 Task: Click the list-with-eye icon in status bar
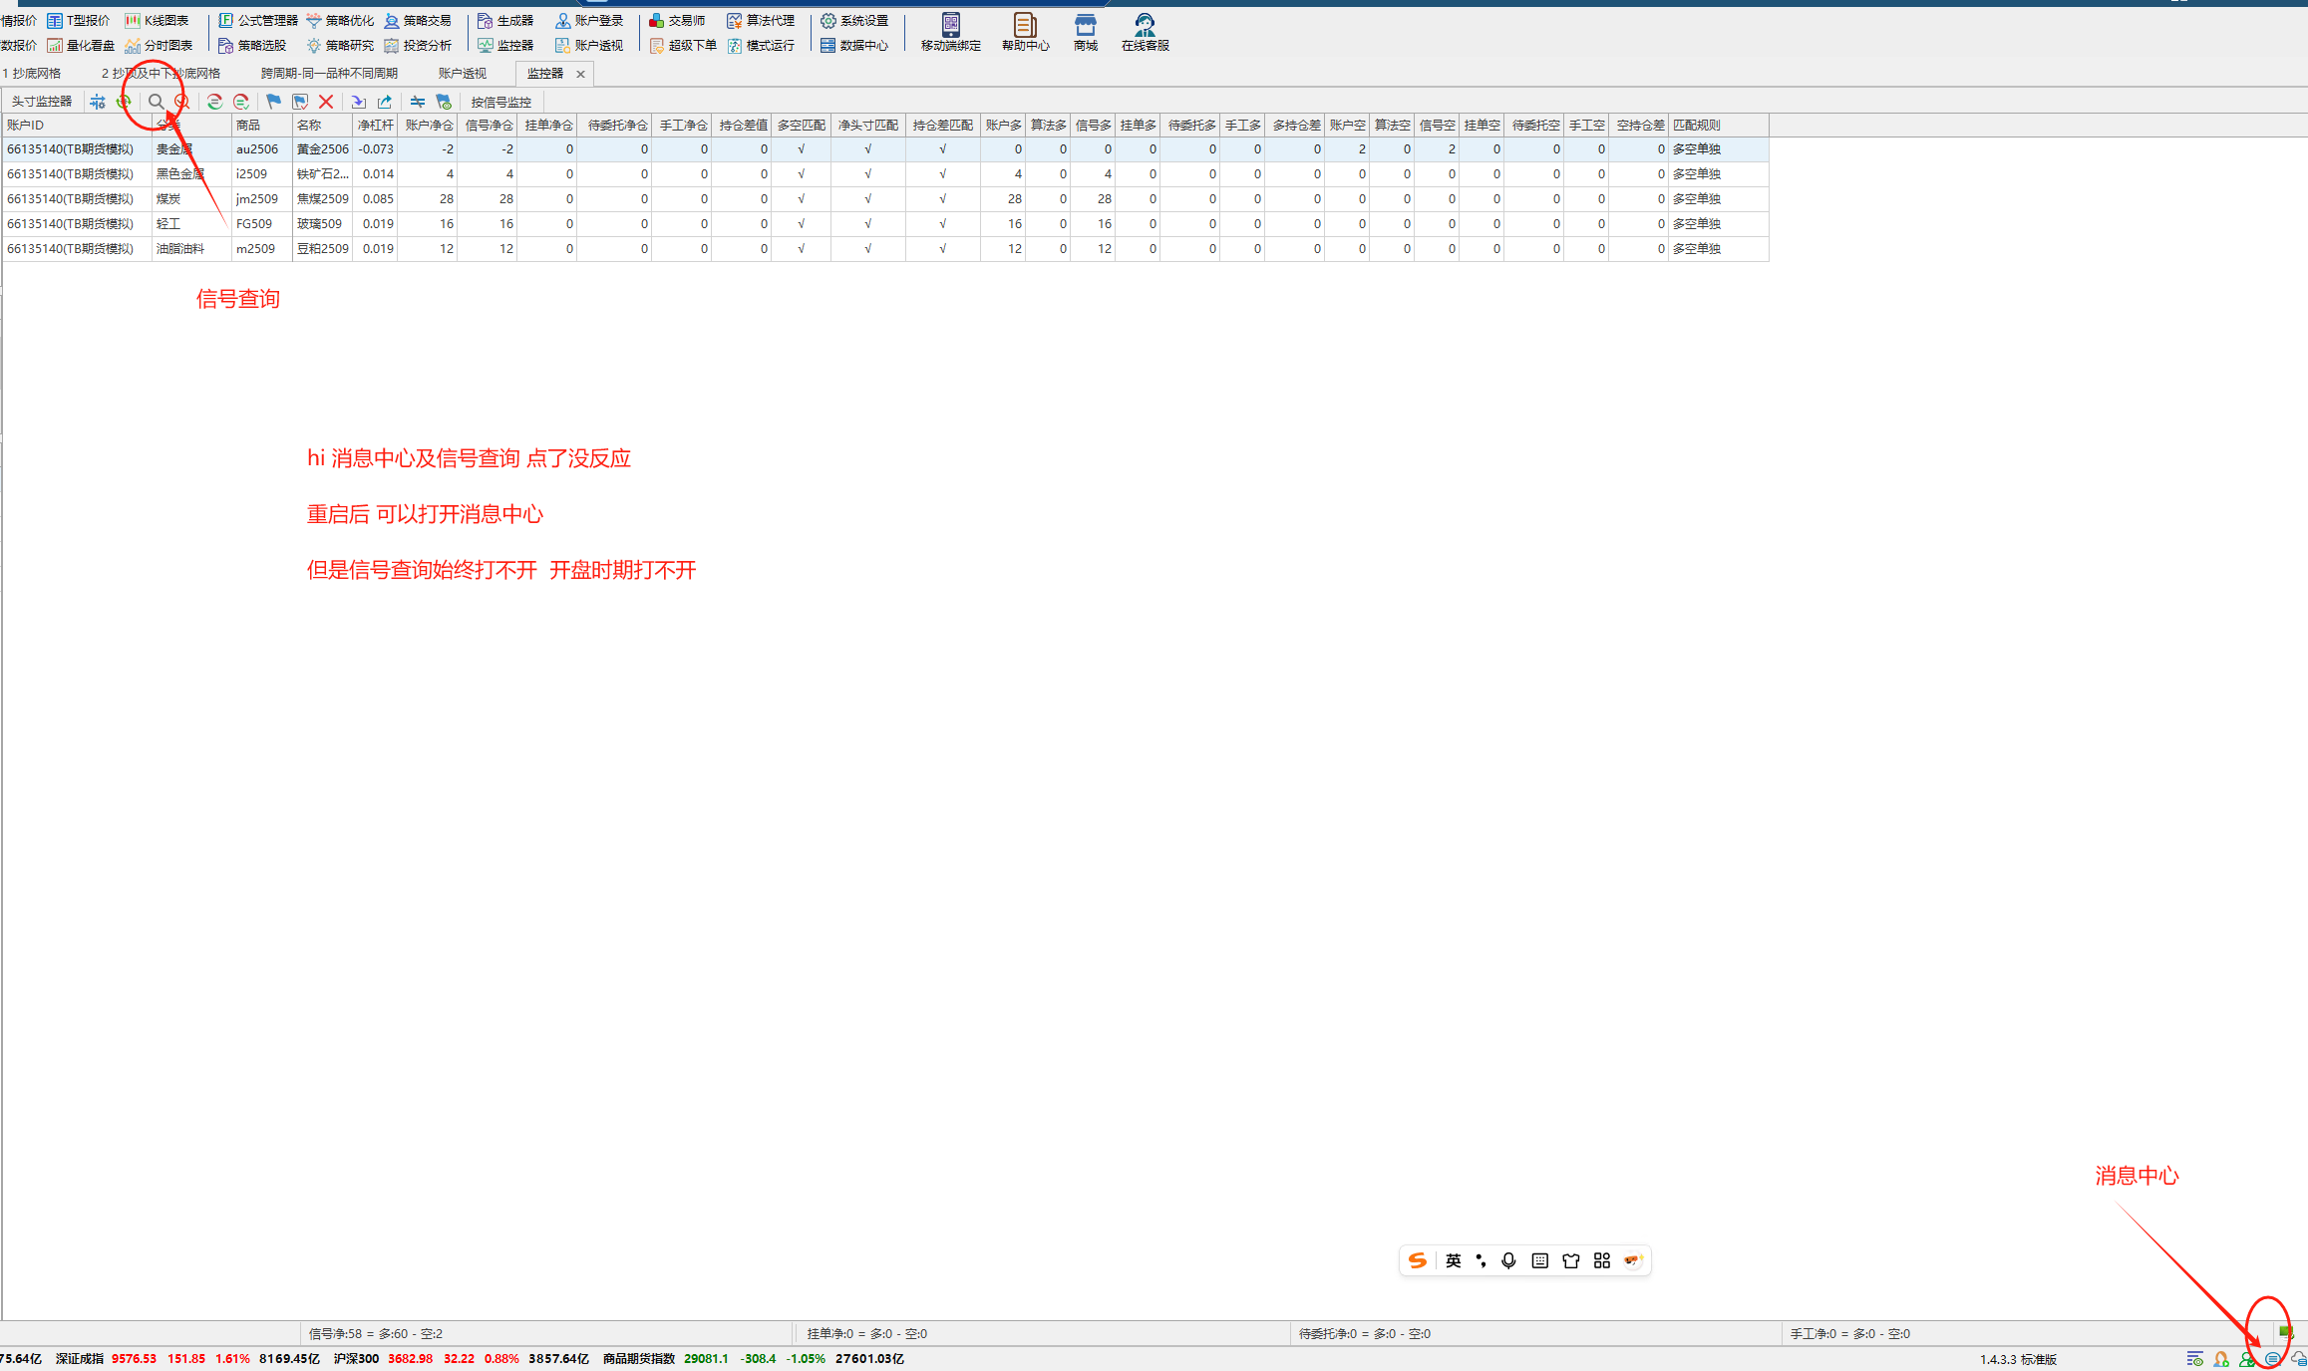[2194, 1359]
